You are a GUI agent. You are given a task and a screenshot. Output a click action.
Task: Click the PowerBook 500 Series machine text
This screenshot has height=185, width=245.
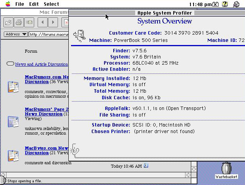141,40
